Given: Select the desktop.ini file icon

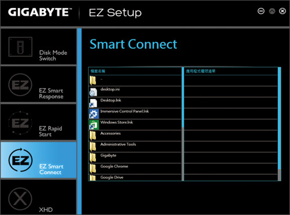Looking at the screenshot, I should pyautogui.click(x=93, y=92).
